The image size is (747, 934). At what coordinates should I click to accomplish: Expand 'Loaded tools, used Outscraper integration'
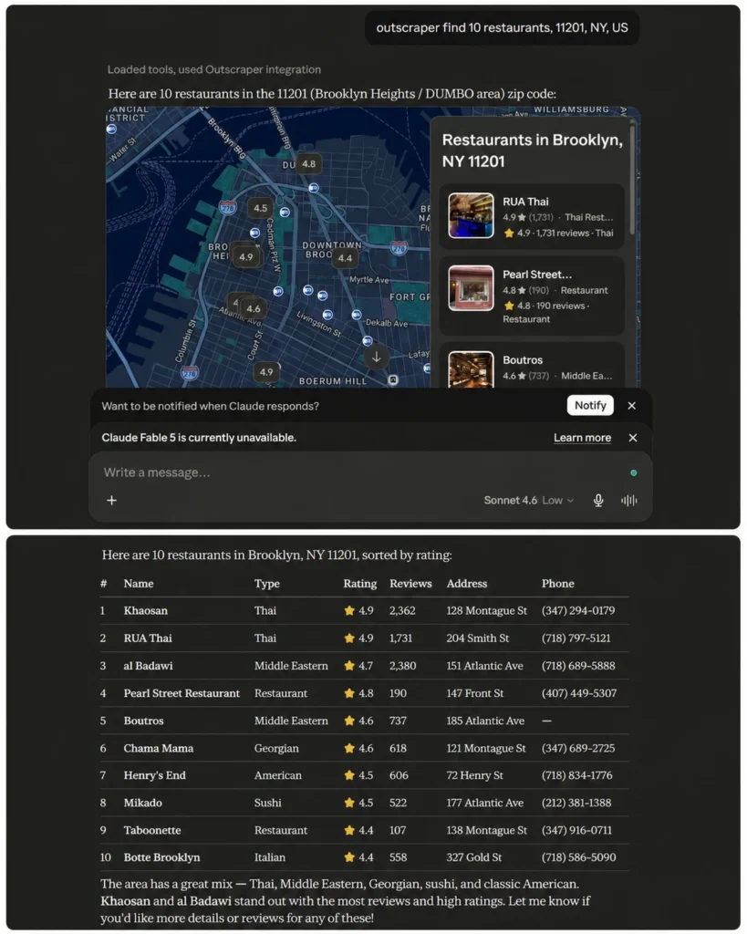coord(213,69)
